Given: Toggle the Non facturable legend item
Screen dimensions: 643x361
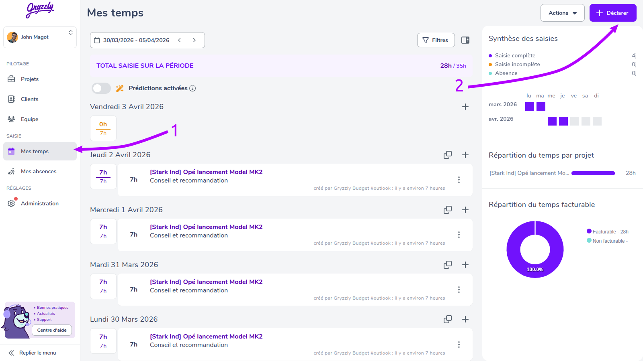Looking at the screenshot, I should pos(607,241).
